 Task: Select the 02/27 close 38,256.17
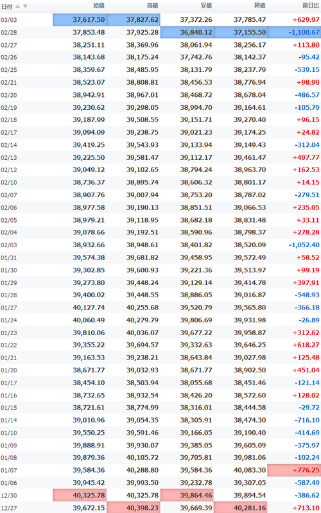(x=250, y=45)
